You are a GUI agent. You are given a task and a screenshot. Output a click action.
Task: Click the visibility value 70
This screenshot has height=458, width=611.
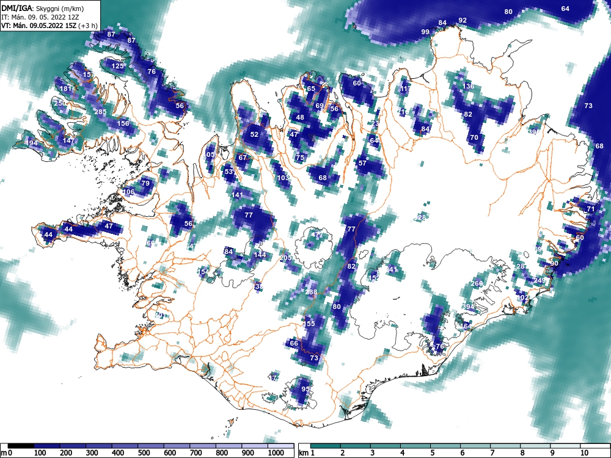tap(474, 137)
